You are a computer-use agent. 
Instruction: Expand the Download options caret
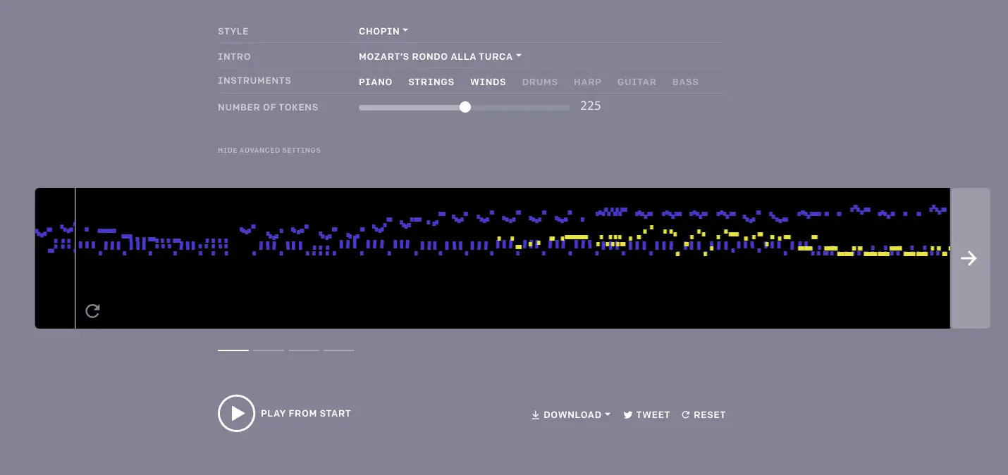pyautogui.click(x=608, y=415)
